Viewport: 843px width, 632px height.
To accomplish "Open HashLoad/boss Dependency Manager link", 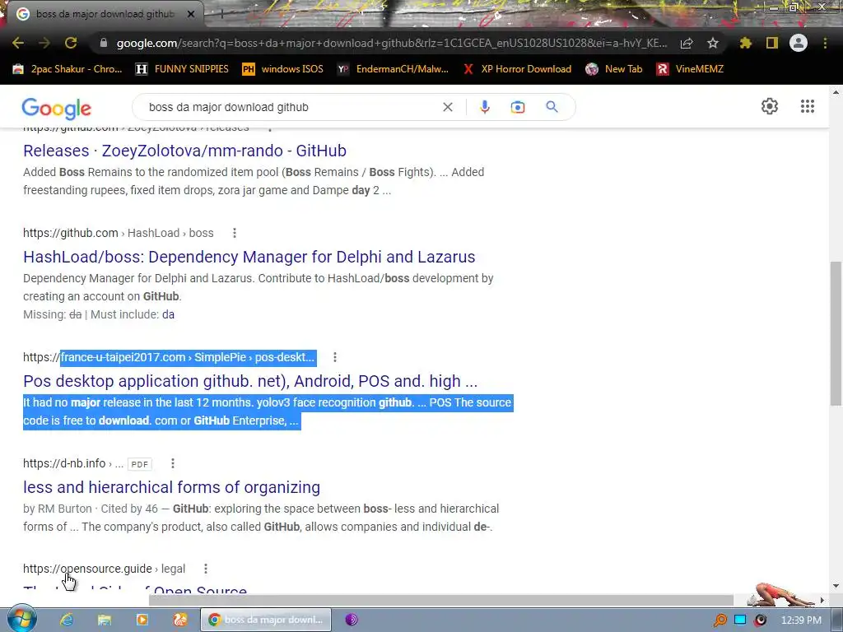I will pyautogui.click(x=249, y=257).
